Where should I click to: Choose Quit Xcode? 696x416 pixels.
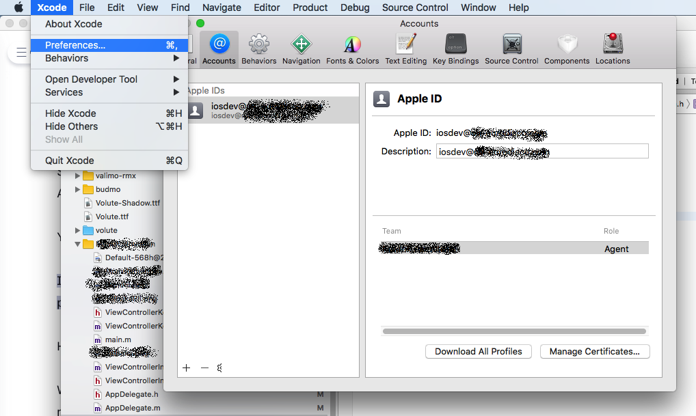(x=109, y=161)
